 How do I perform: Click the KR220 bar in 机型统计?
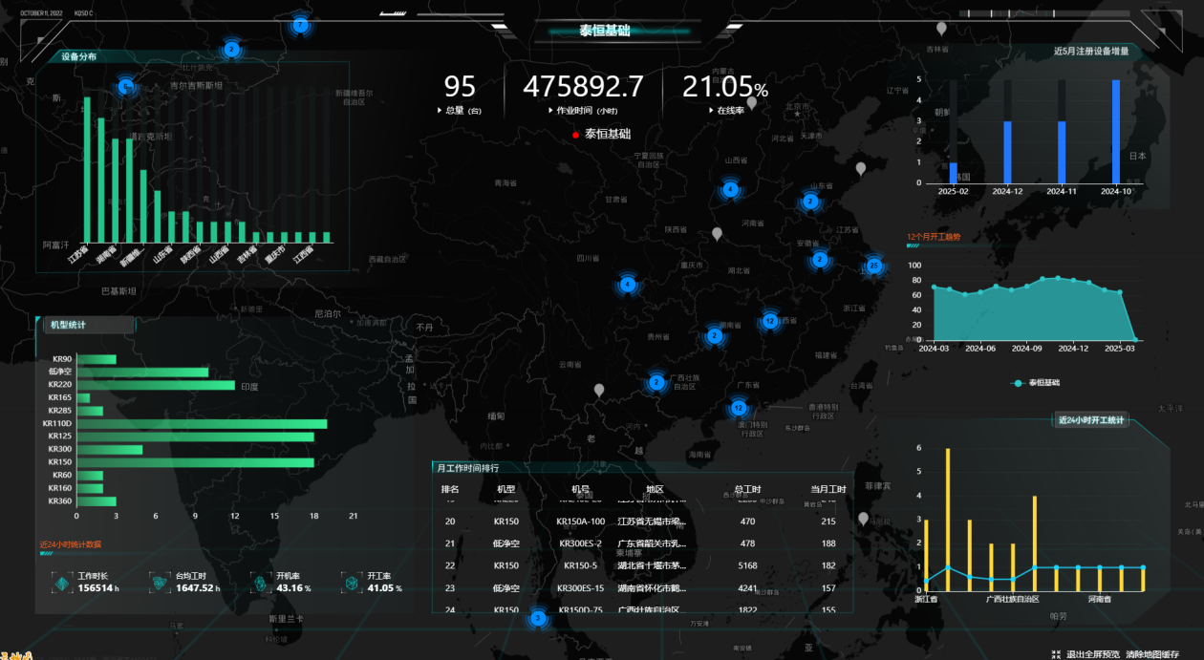(x=156, y=385)
